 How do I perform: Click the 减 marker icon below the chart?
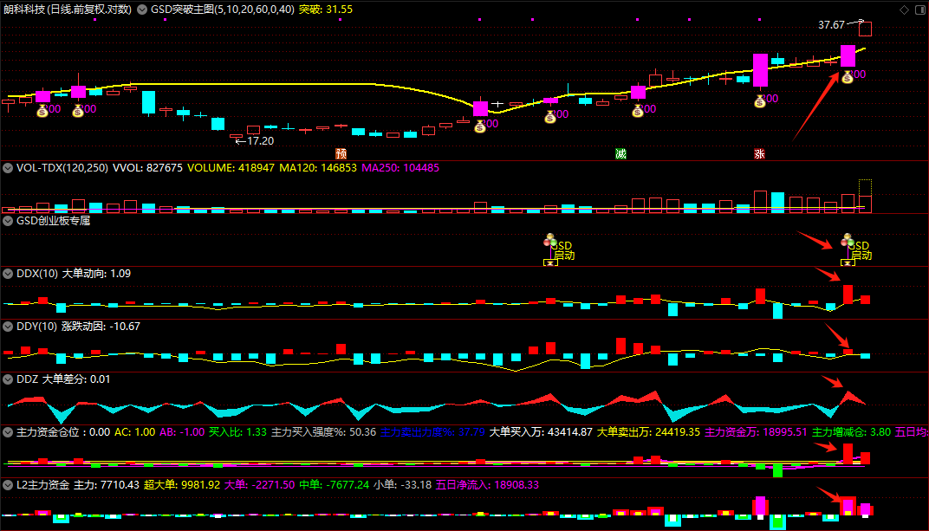pyautogui.click(x=620, y=154)
